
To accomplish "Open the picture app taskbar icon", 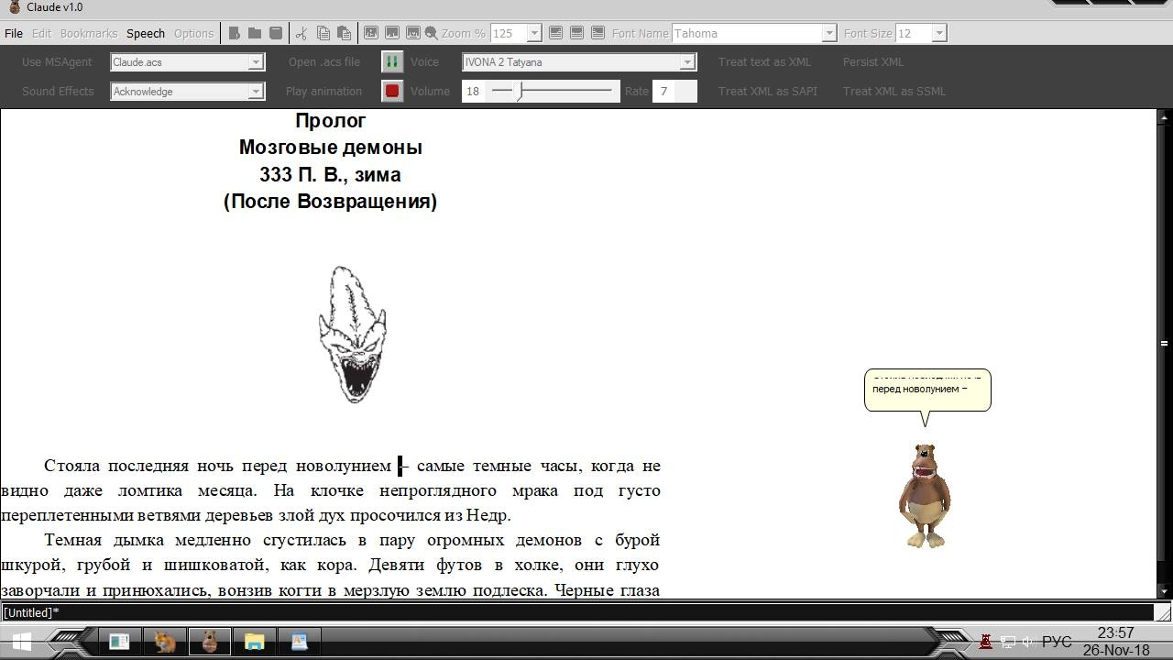I will click(x=300, y=642).
